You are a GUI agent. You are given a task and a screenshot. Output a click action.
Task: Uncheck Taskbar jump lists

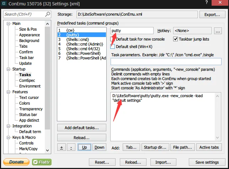pyautogui.click(x=175, y=39)
